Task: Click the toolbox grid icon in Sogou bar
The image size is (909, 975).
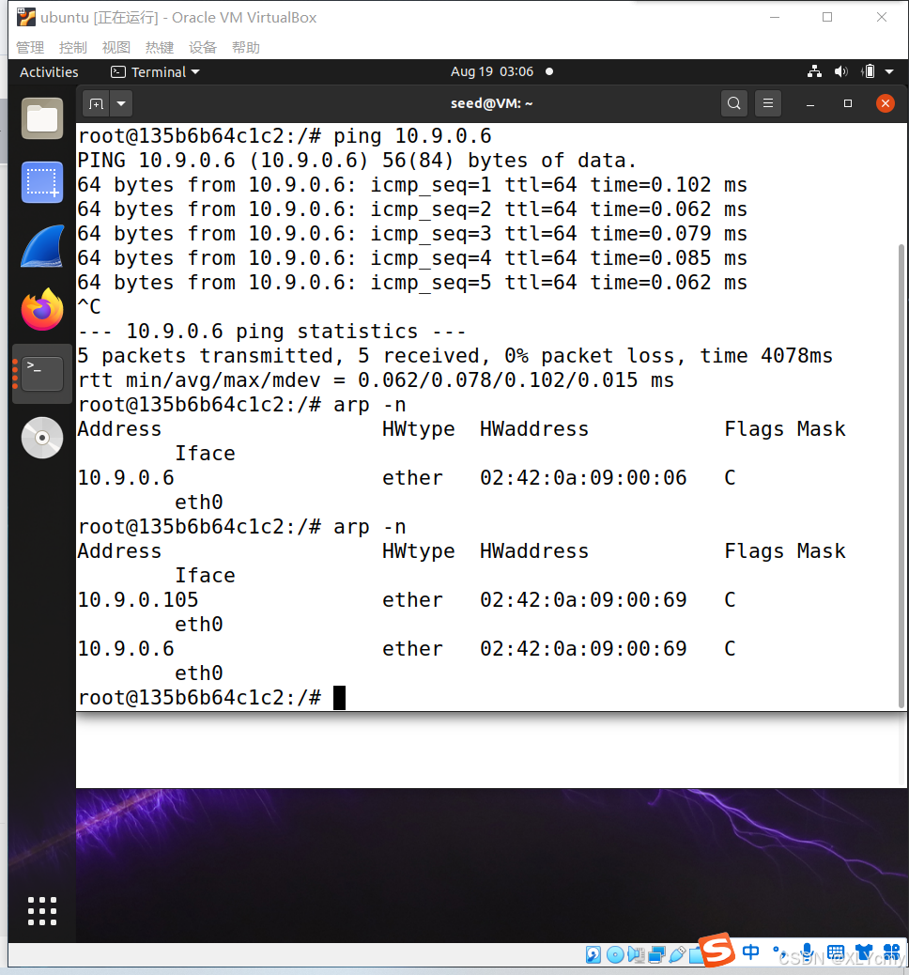Action: pos(892,952)
